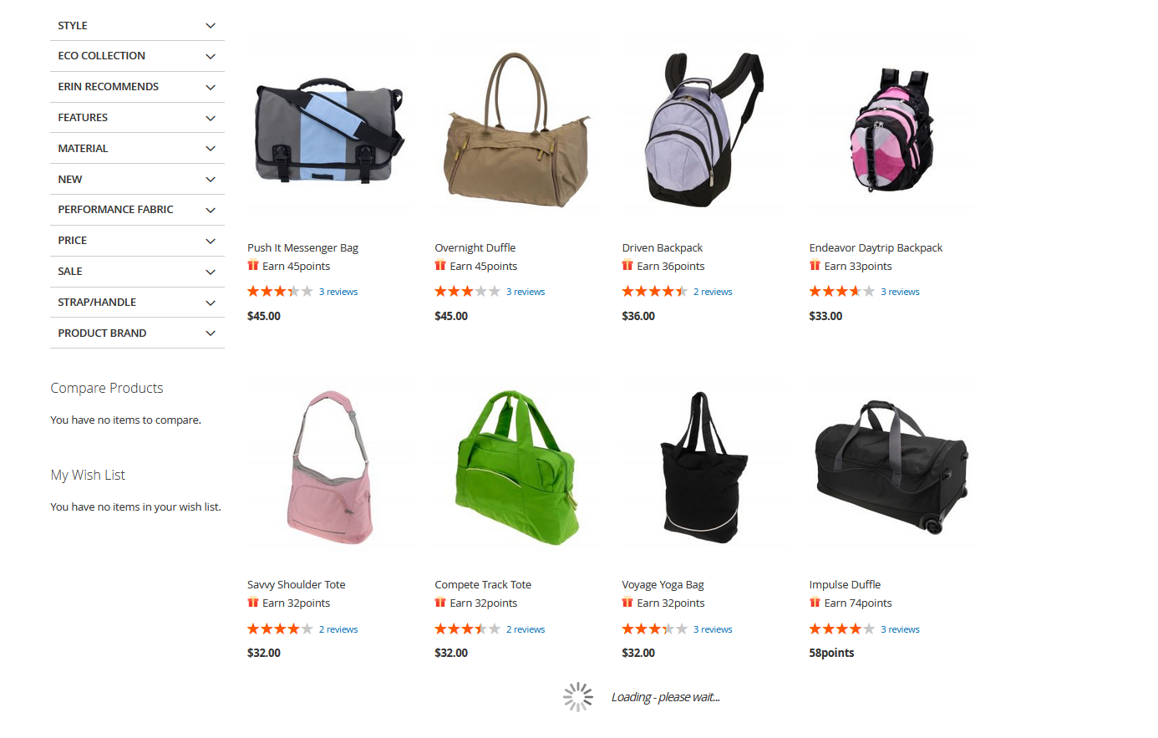View the green Compete Track Tote image
This screenshot has height=738, width=1158.
pos(516,468)
